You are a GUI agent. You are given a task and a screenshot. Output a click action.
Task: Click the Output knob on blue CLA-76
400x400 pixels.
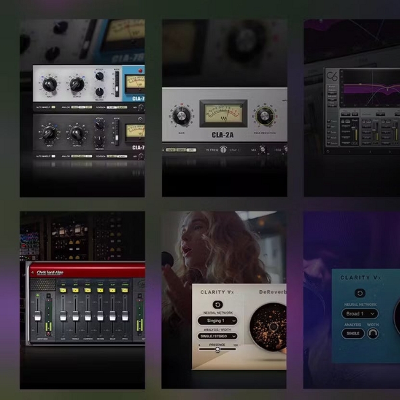click(x=77, y=84)
